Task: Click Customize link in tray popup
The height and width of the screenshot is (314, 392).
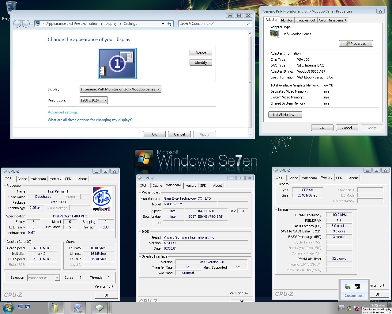Action: point(354,296)
